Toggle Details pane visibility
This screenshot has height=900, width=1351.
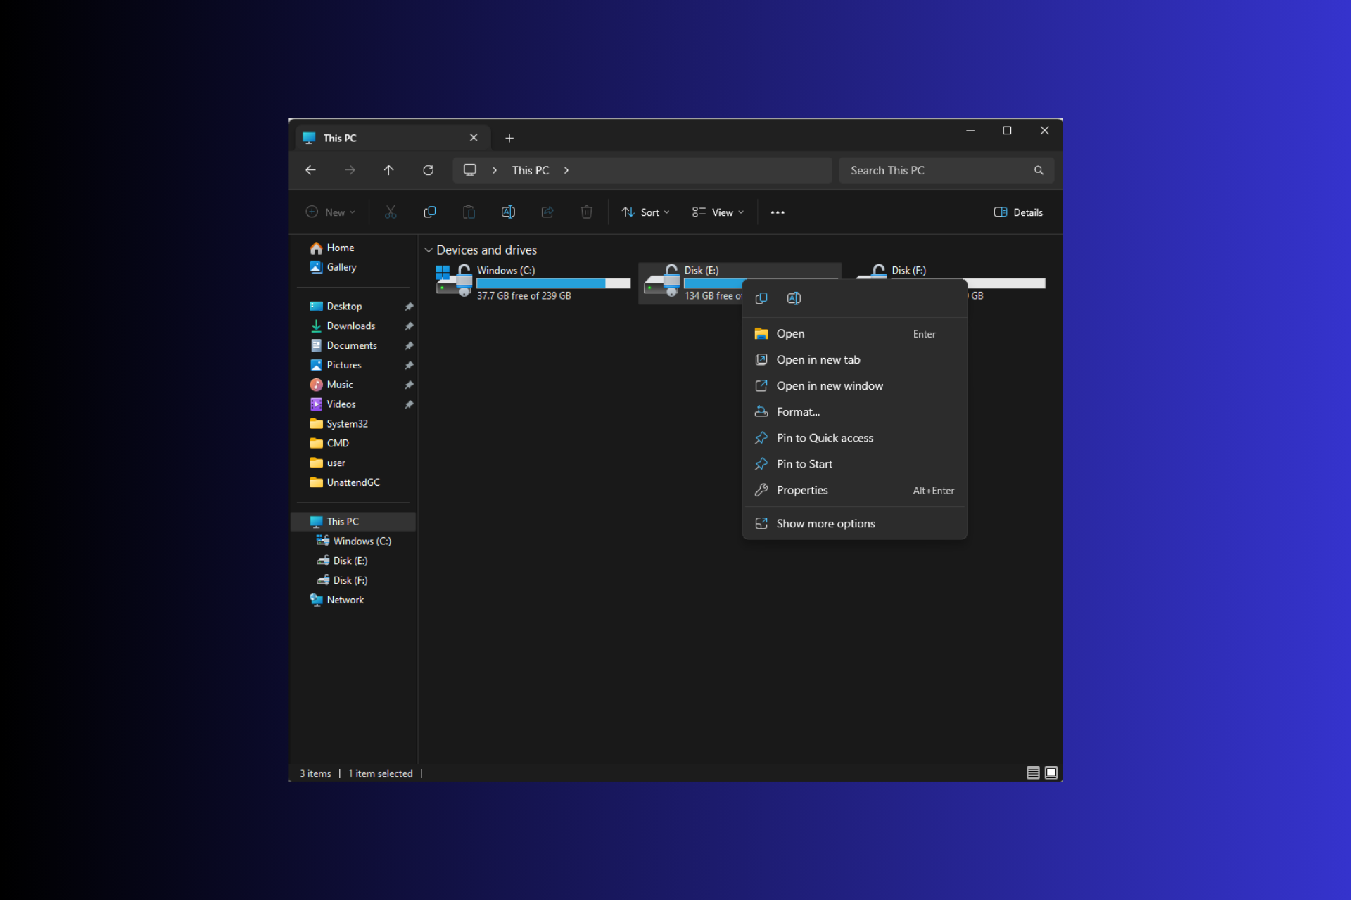[1018, 212]
